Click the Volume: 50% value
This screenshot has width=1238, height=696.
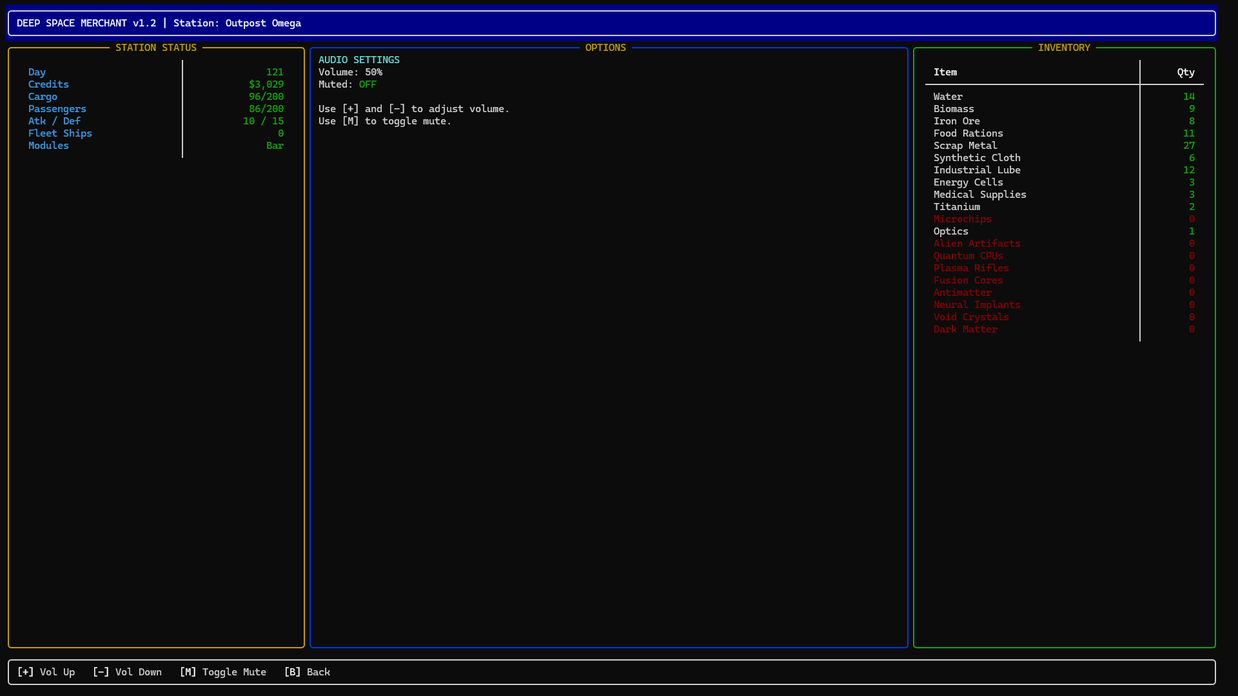click(x=350, y=72)
